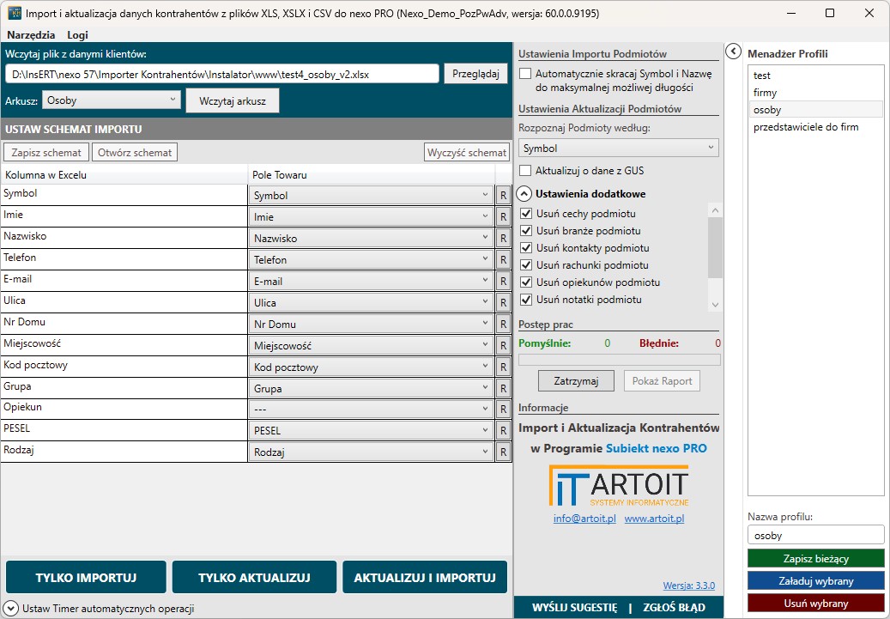Click Wczytaj arkusz button

[232, 100]
